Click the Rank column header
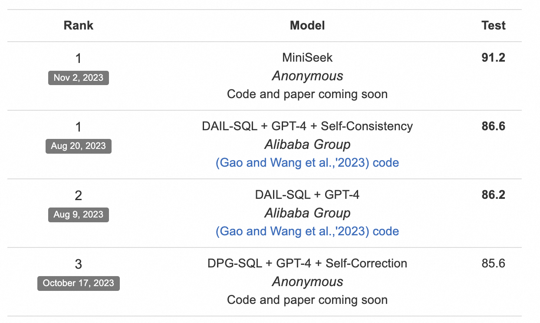The height and width of the screenshot is (323, 540). click(78, 26)
